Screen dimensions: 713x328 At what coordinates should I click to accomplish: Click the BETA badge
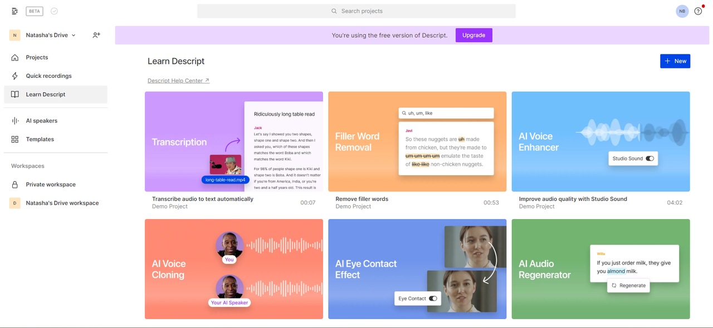[35, 11]
